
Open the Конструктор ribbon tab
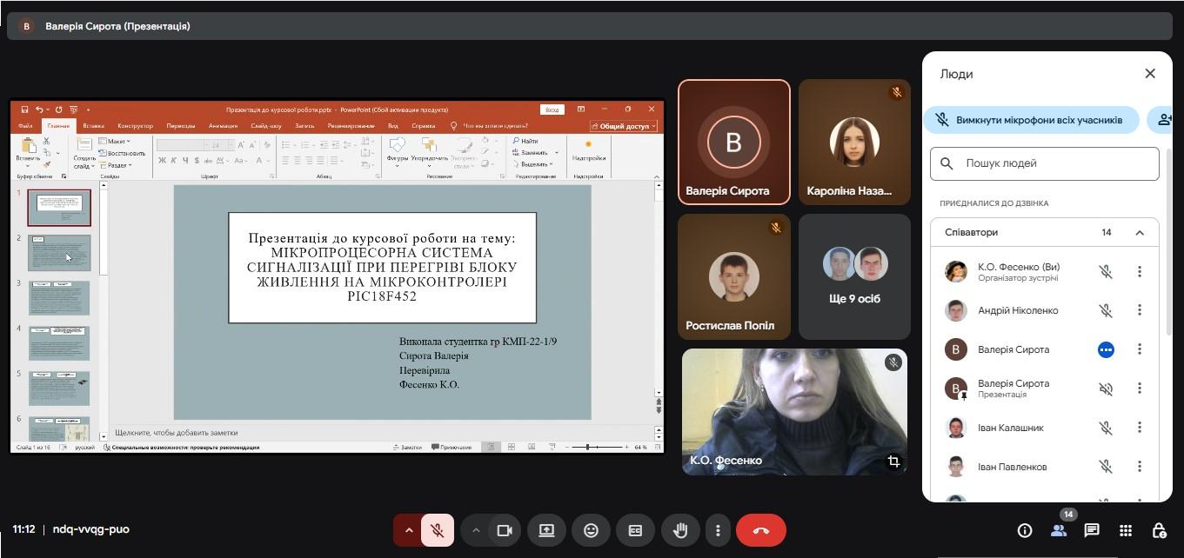[x=135, y=126]
